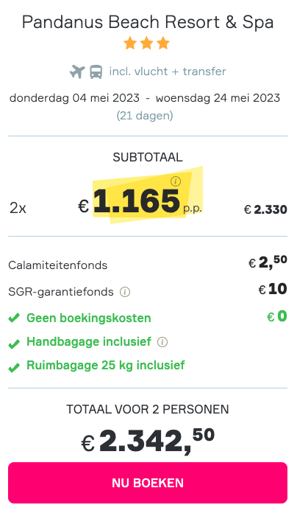Click the info icon beside Handbagage inclusief
297x516 pixels.
(162, 342)
